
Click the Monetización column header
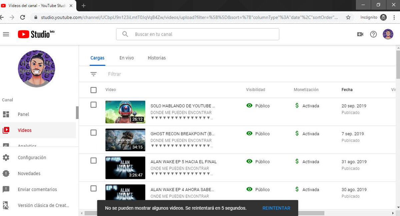(x=306, y=90)
